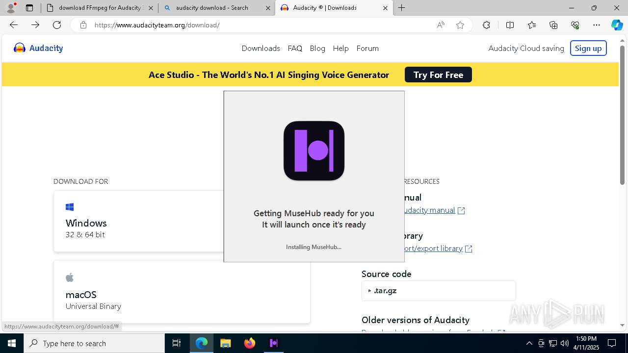Open Task View on the taskbar

[177, 343]
